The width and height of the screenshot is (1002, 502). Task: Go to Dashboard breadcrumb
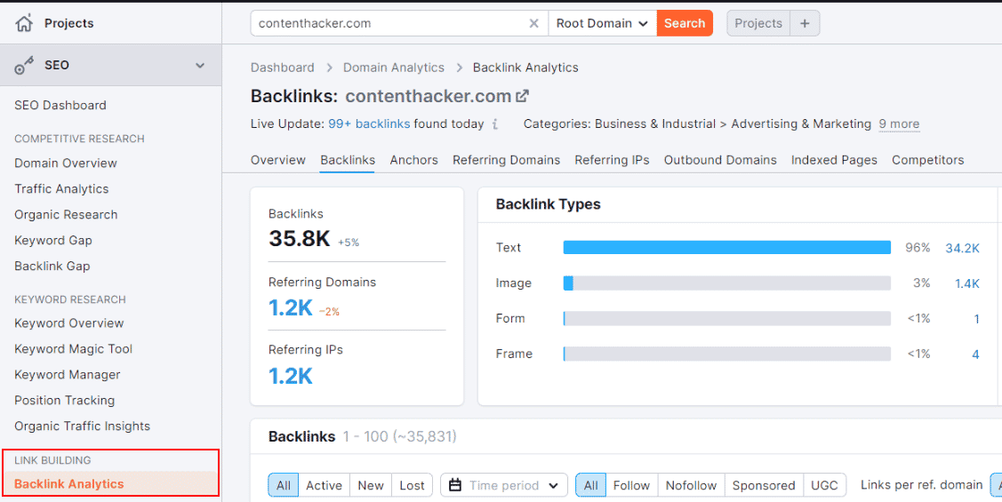tap(283, 67)
